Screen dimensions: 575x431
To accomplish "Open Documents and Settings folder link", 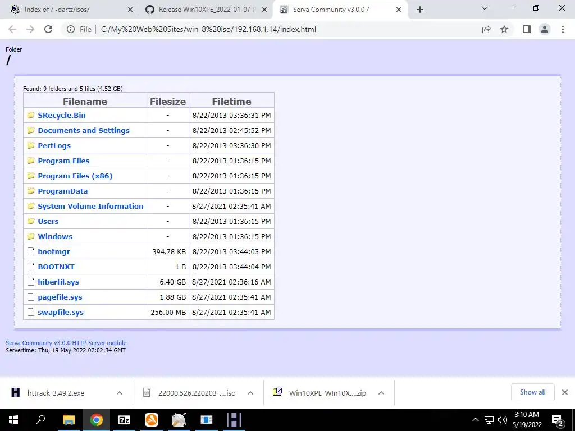I will [x=84, y=130].
